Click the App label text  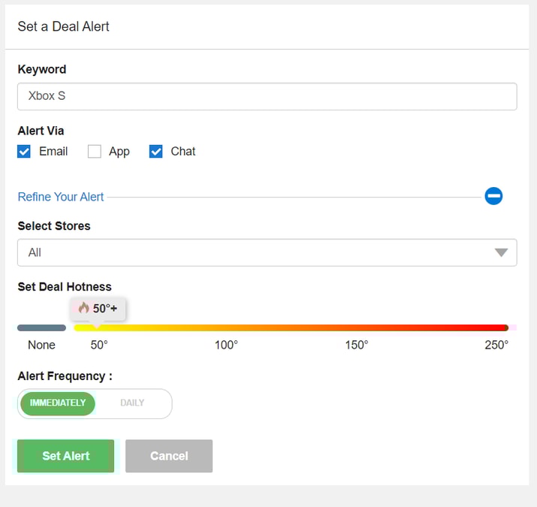pos(119,152)
